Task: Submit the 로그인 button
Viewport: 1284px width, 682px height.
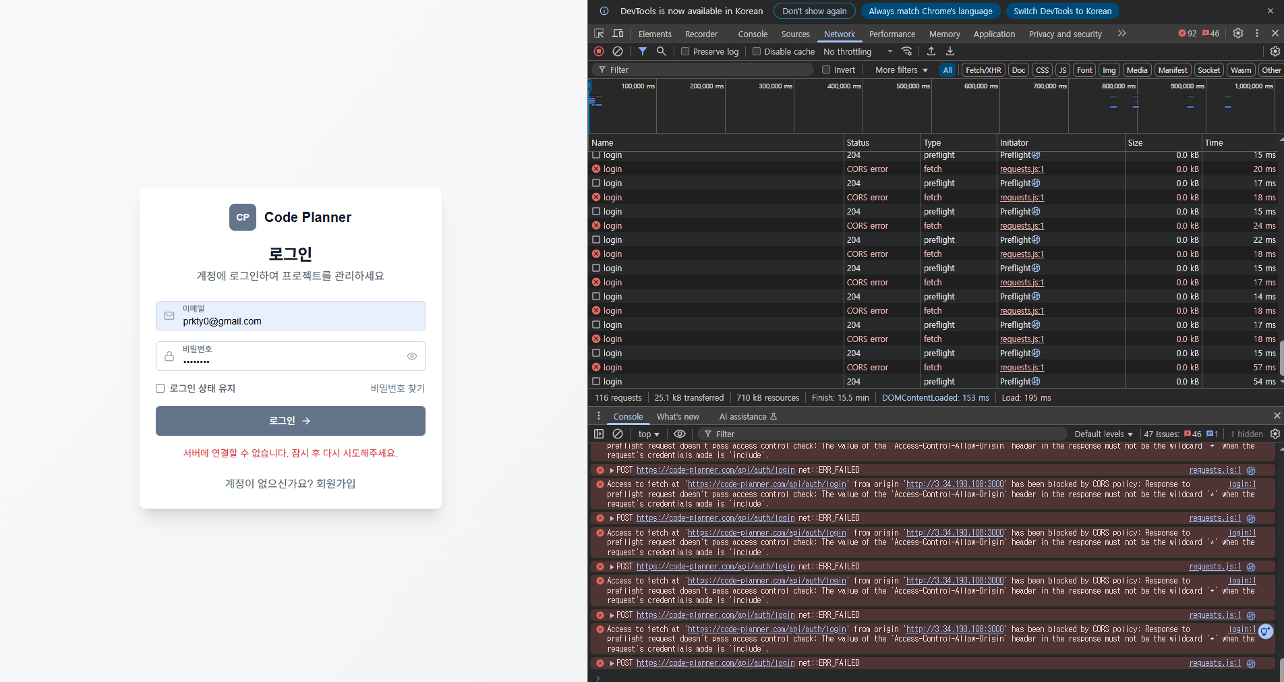Action: pyautogui.click(x=291, y=421)
